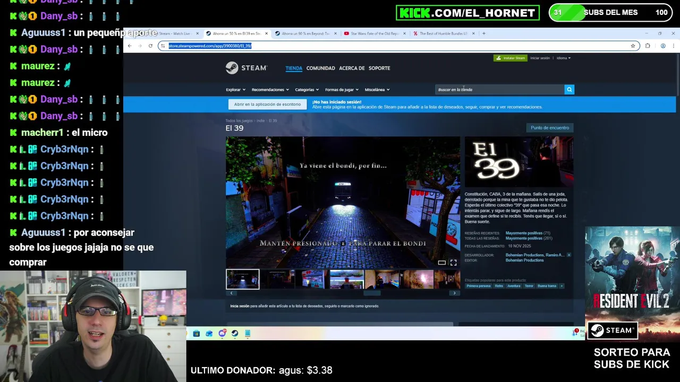
Task: Open the Notepad taskbar icon
Action: (248, 333)
